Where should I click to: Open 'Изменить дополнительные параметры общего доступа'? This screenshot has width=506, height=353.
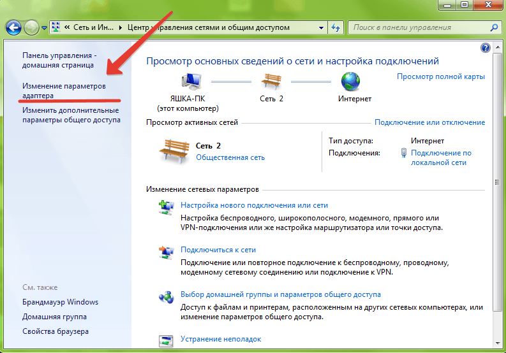point(71,115)
